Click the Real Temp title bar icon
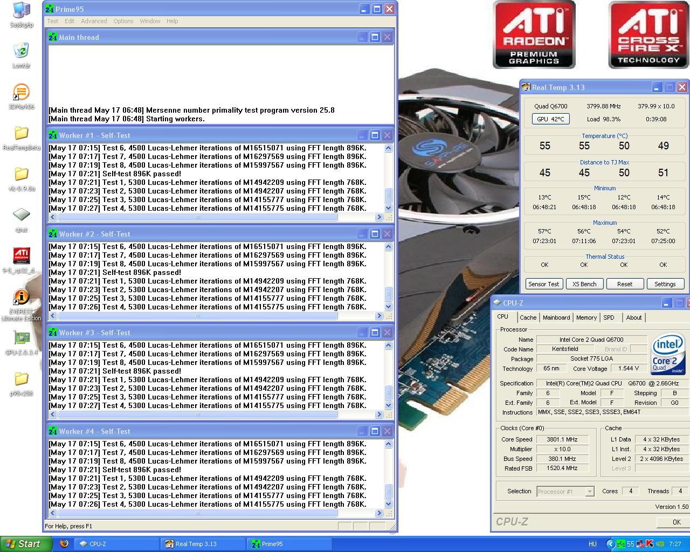The image size is (690, 552). [526, 87]
